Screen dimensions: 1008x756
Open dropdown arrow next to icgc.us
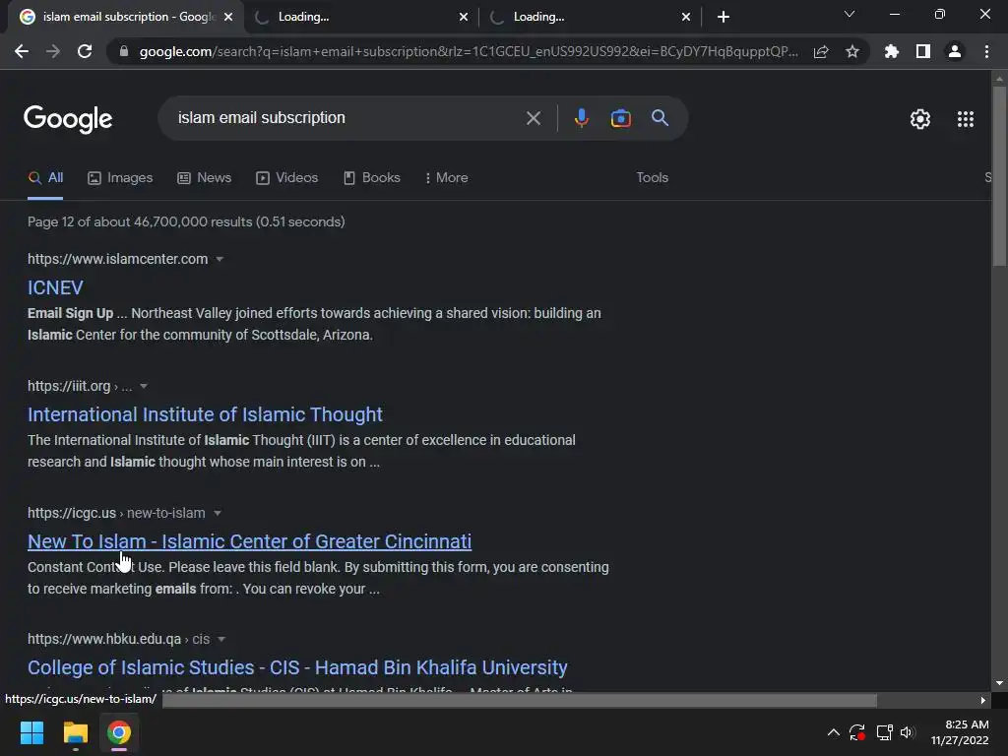coord(218,513)
